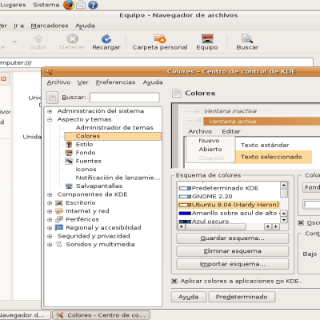
Task: Expand the Periféricos tree node
Action: 50,220
